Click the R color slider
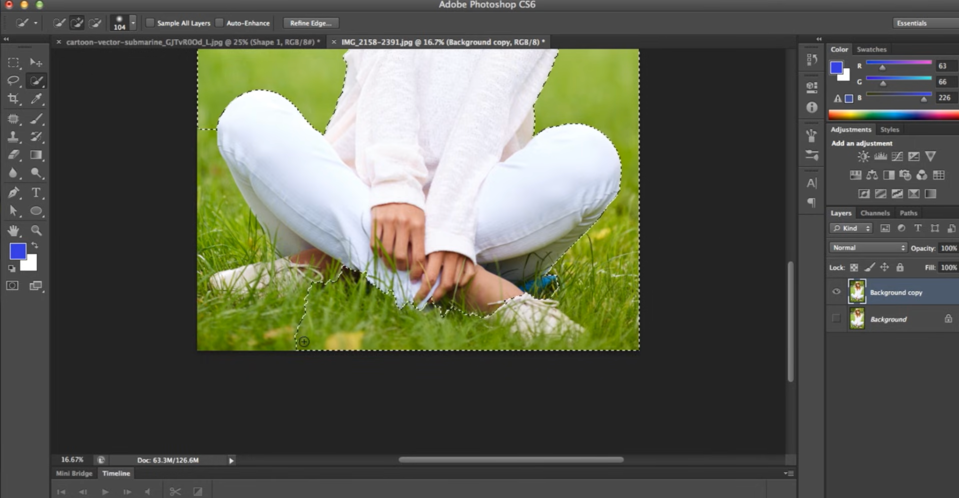The image size is (959, 498). click(x=899, y=63)
